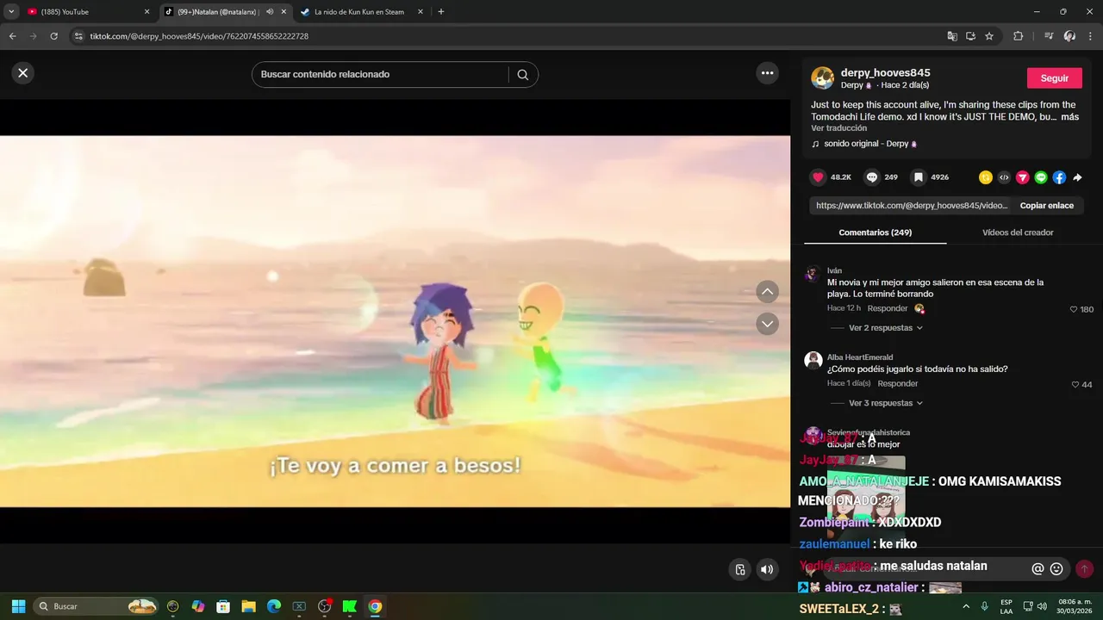Screen dimensions: 1103x620
Task: Open the tab search dropdown
Action: pos(11,12)
